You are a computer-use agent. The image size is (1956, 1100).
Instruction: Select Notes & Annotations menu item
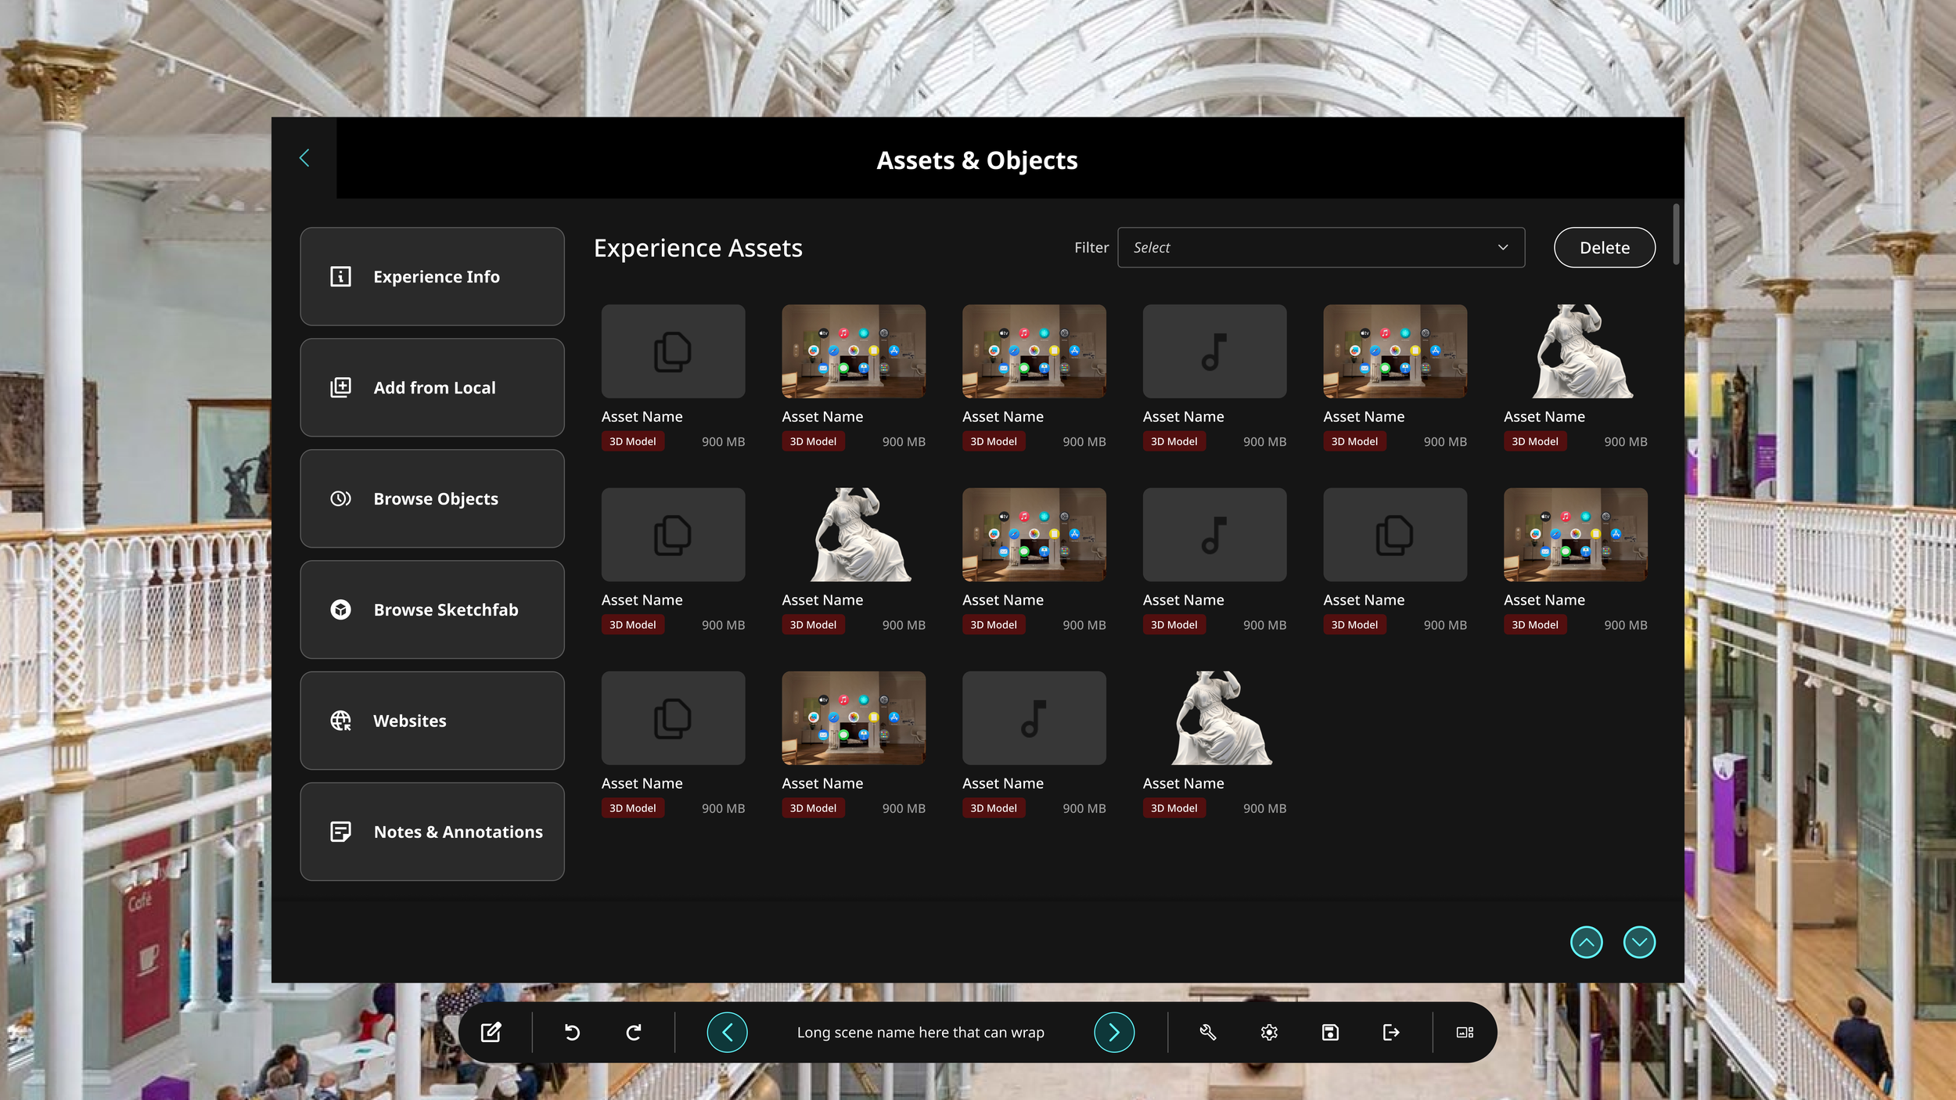[432, 832]
